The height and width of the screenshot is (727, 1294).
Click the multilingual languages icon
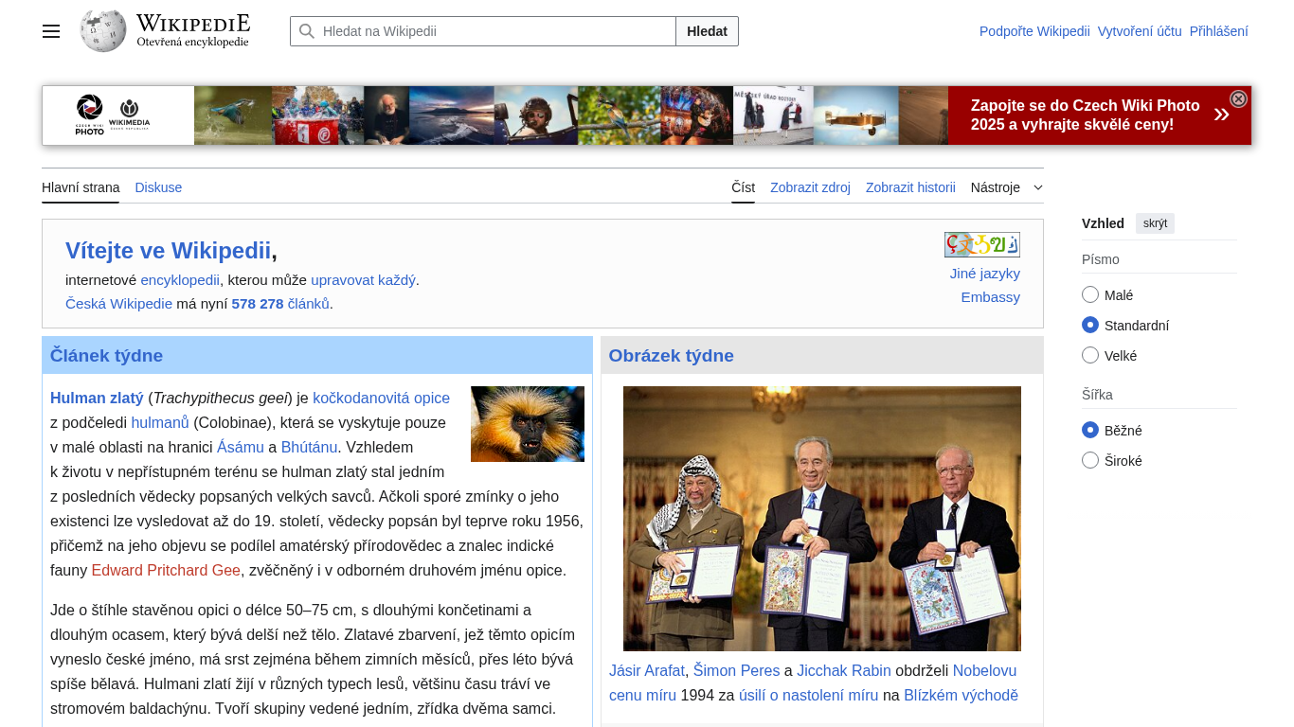click(981, 245)
